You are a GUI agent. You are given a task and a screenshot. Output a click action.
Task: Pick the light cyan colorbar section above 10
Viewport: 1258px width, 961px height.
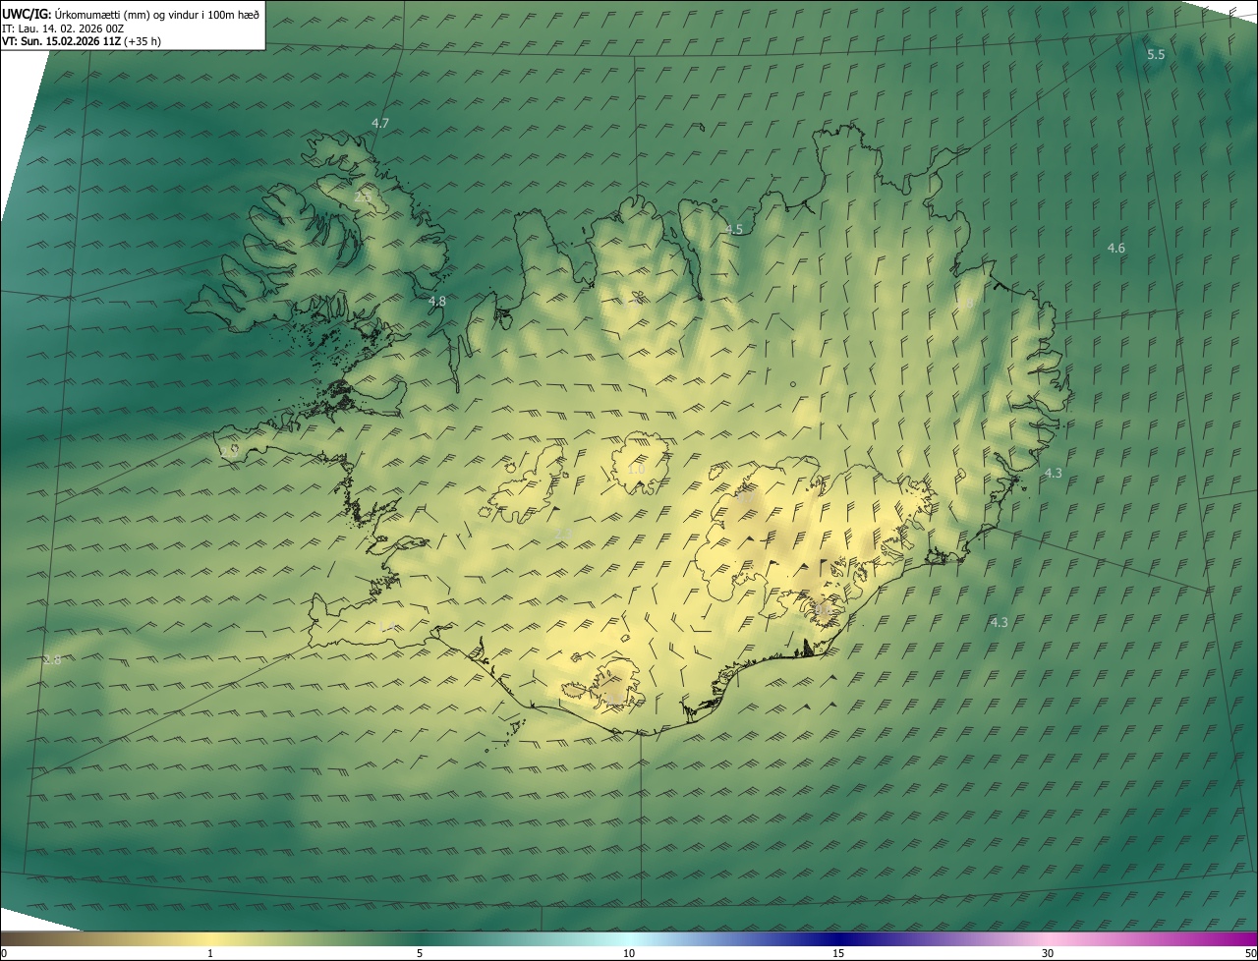[x=629, y=938]
